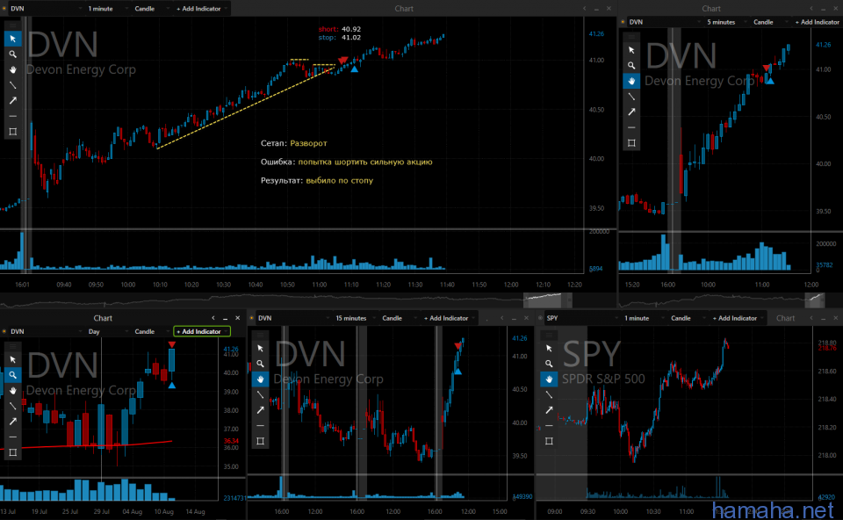Viewport: 843px width, 520px height.
Task: Select the 'выбило по стопу' annotation text
Action: (339, 181)
